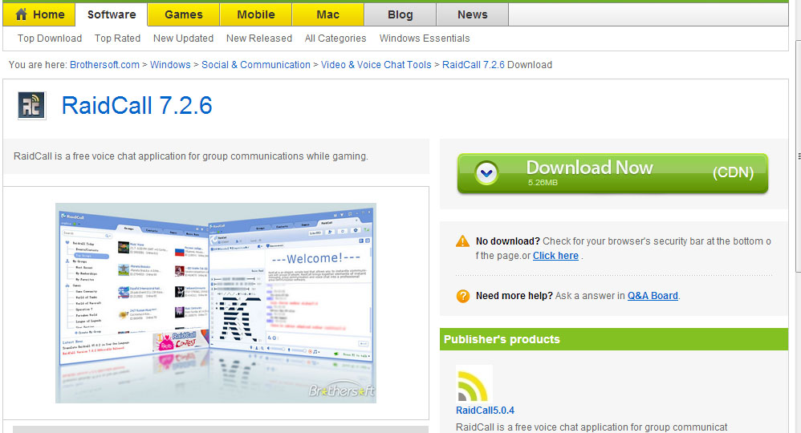Open Social & Communication breadcrumb
Image resolution: width=801 pixels, height=433 pixels.
point(256,65)
